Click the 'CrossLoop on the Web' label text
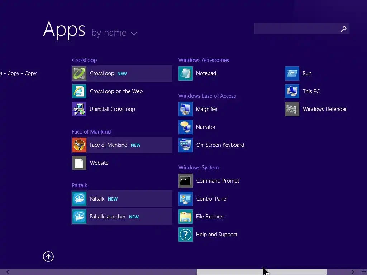The image size is (367, 275). tap(116, 91)
